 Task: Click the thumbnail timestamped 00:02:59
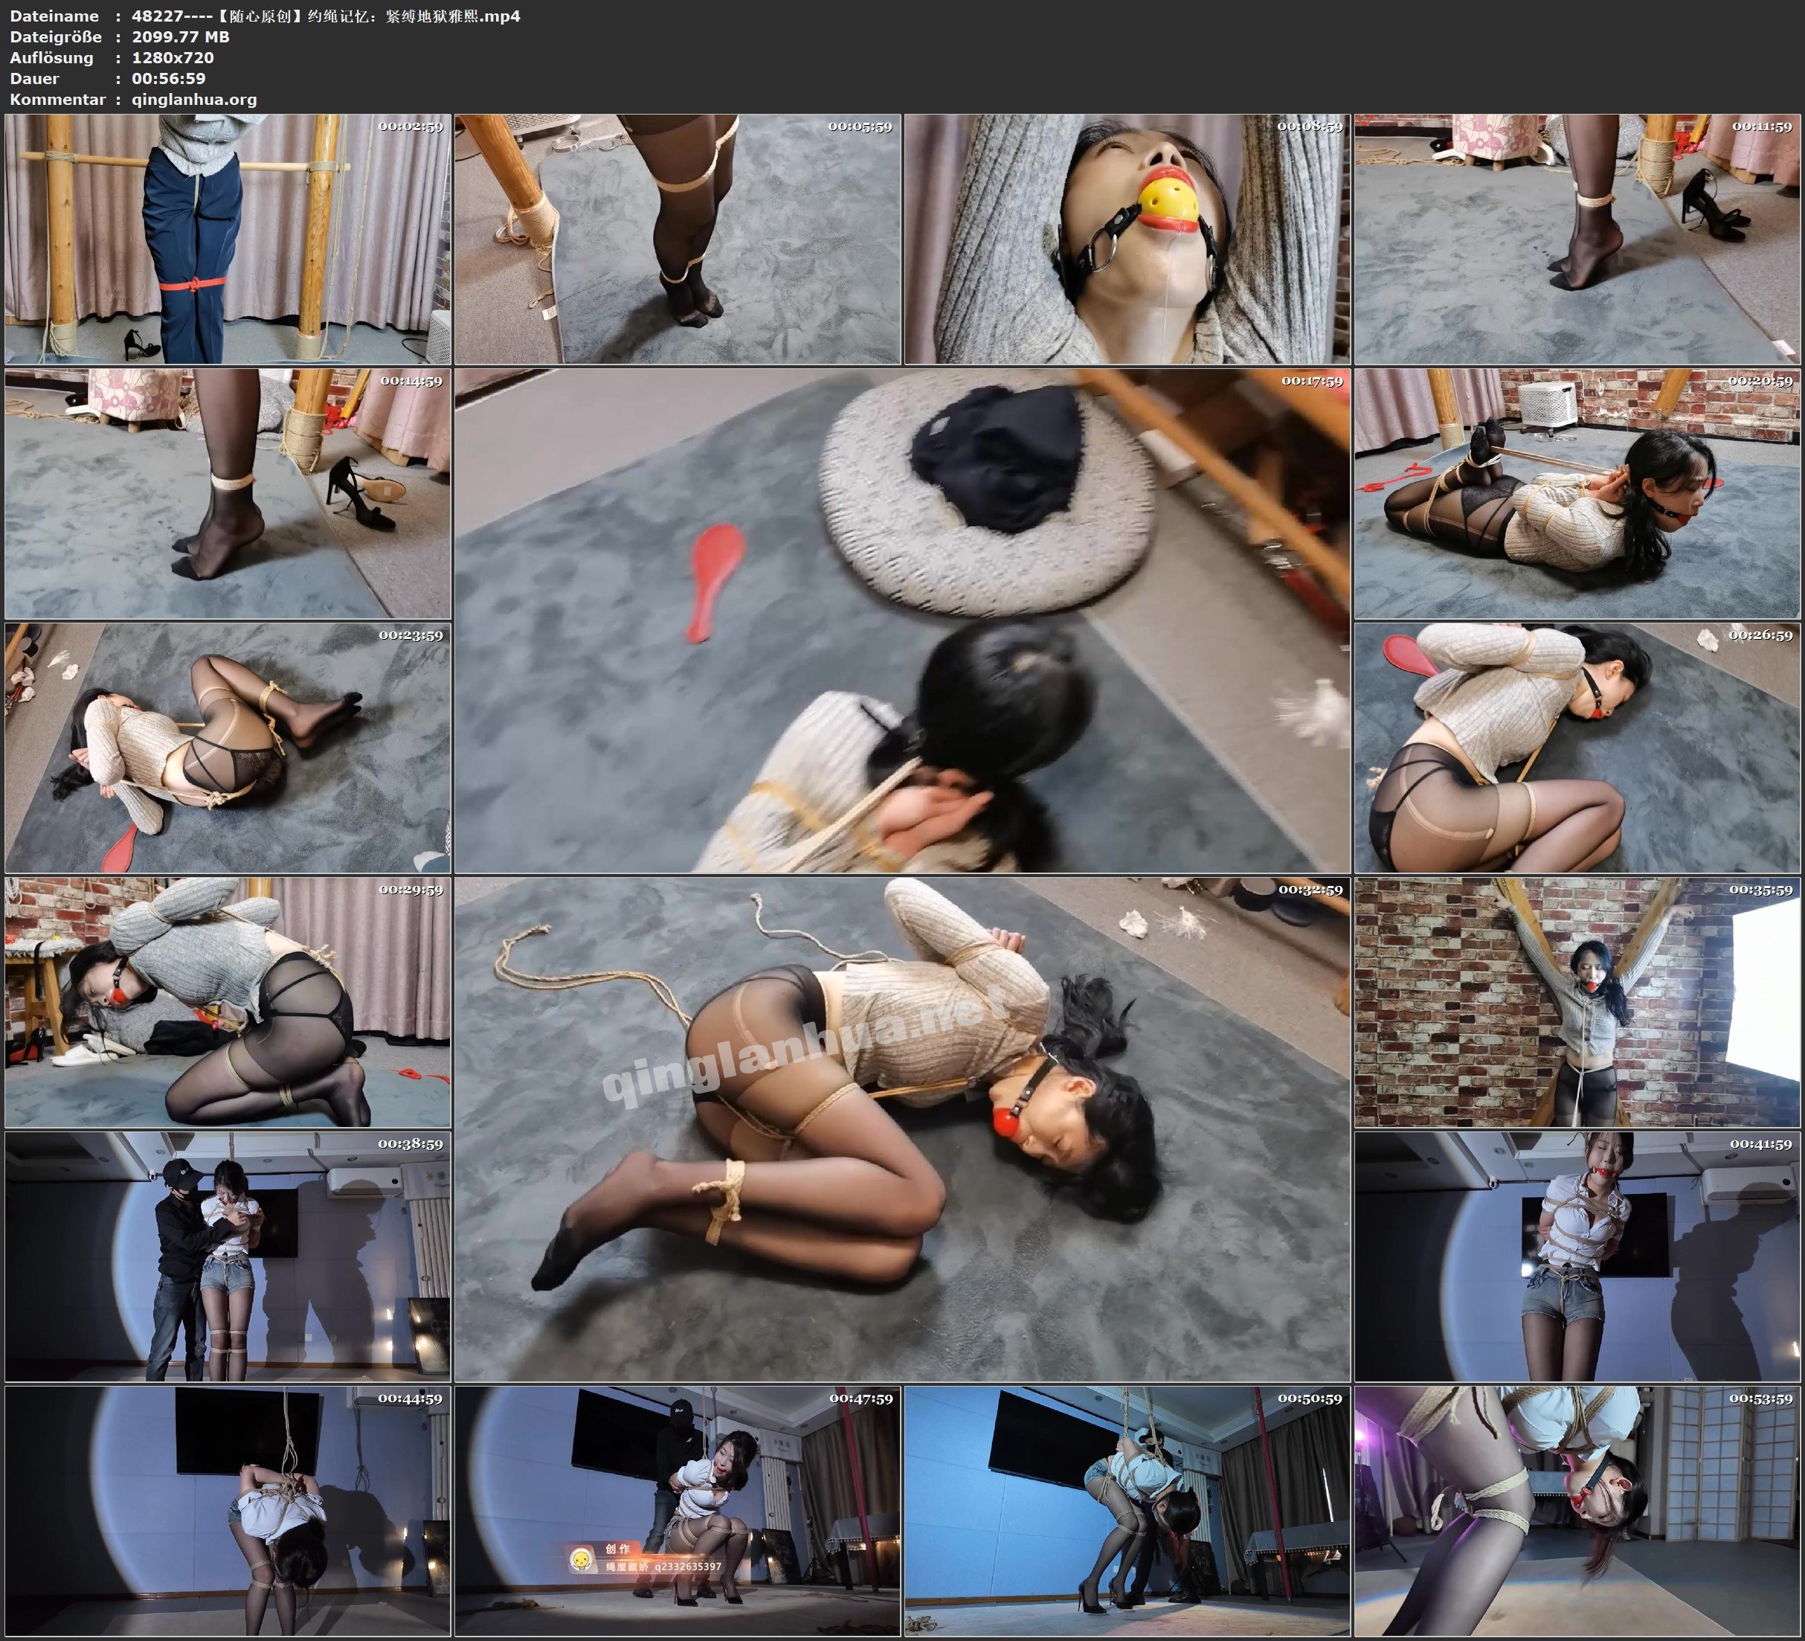[x=228, y=240]
